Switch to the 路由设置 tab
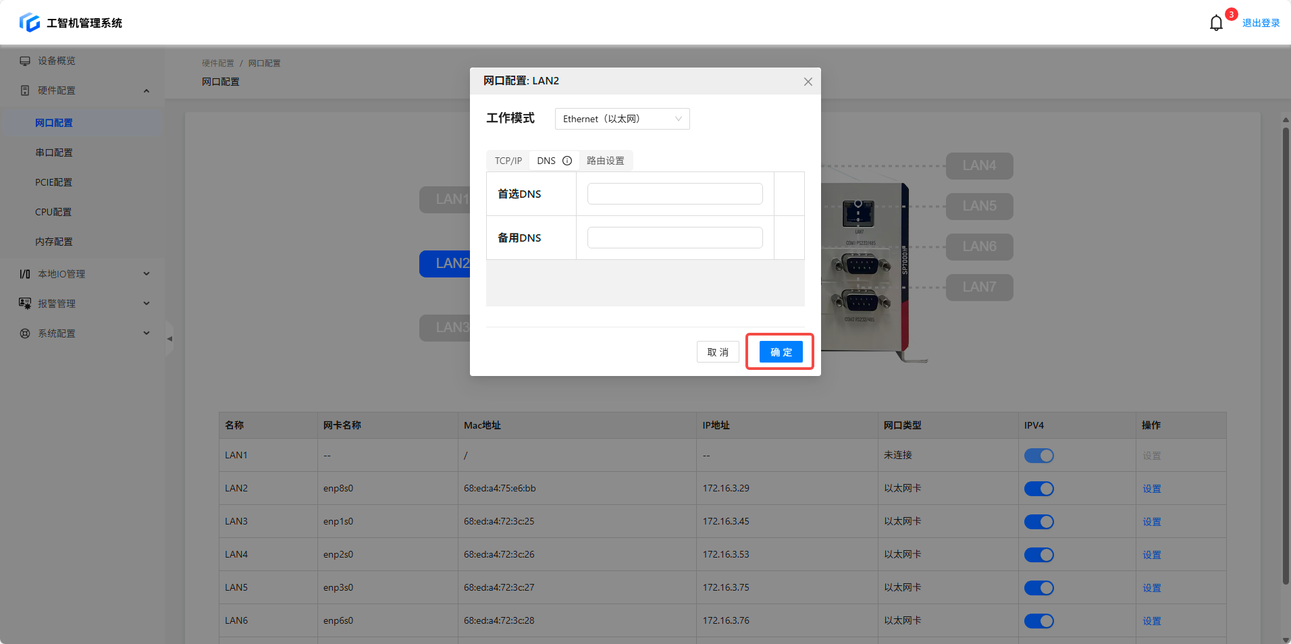 (x=605, y=161)
